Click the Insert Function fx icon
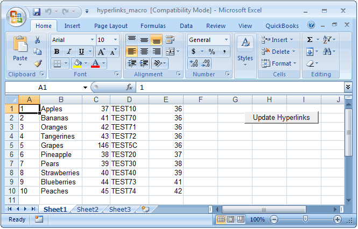 click(x=129, y=87)
